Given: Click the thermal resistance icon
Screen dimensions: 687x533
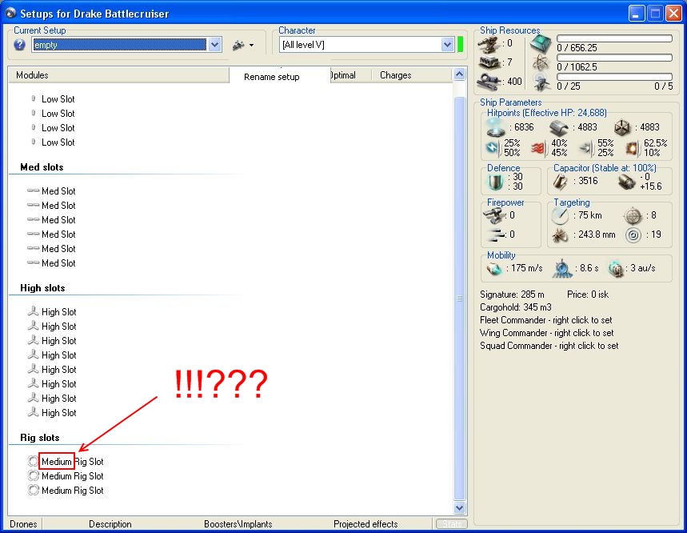Looking at the screenshot, I should [539, 149].
